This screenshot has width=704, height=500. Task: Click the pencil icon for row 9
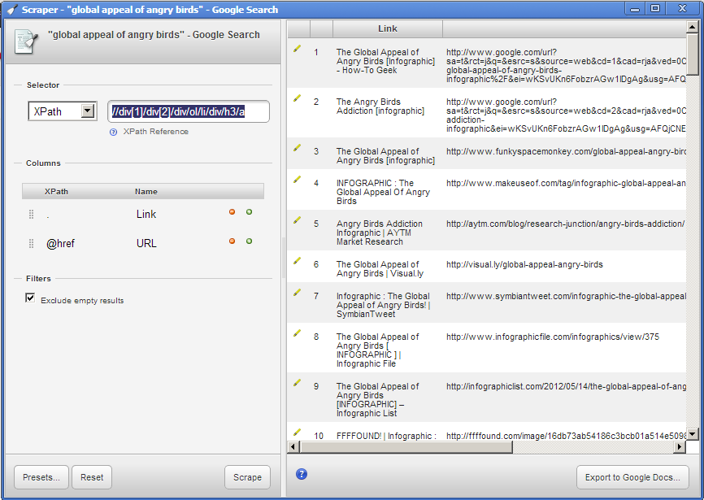pos(298,383)
